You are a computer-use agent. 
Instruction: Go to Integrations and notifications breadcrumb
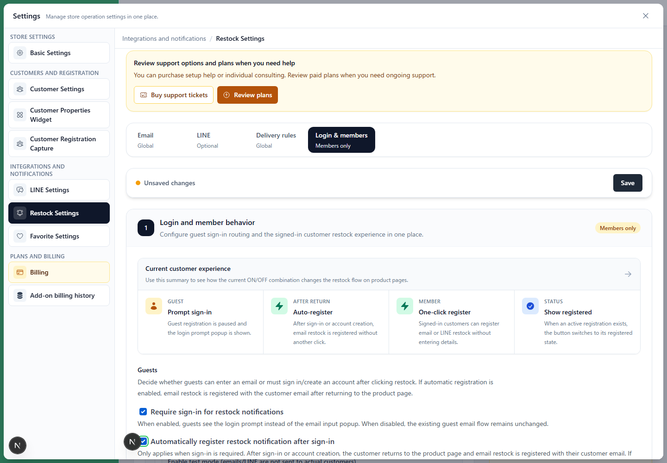164,38
